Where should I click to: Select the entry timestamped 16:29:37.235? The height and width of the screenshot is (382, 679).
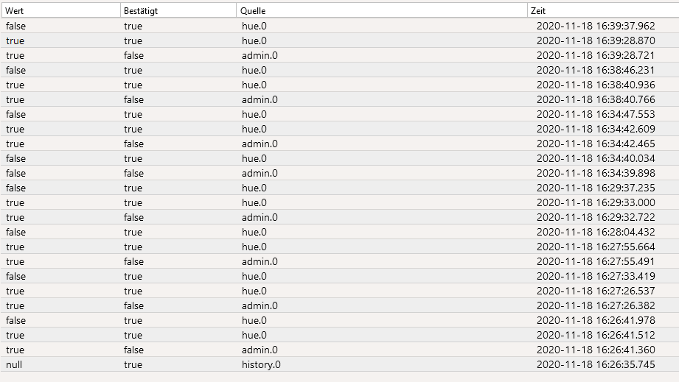pyautogui.click(x=339, y=188)
